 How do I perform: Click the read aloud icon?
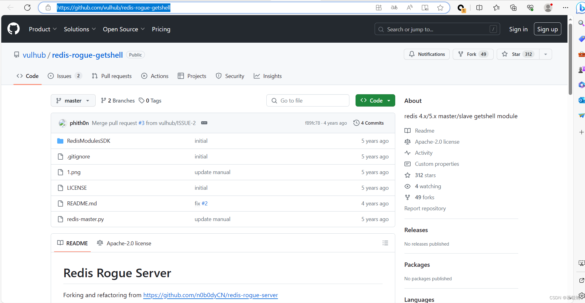coord(410,8)
